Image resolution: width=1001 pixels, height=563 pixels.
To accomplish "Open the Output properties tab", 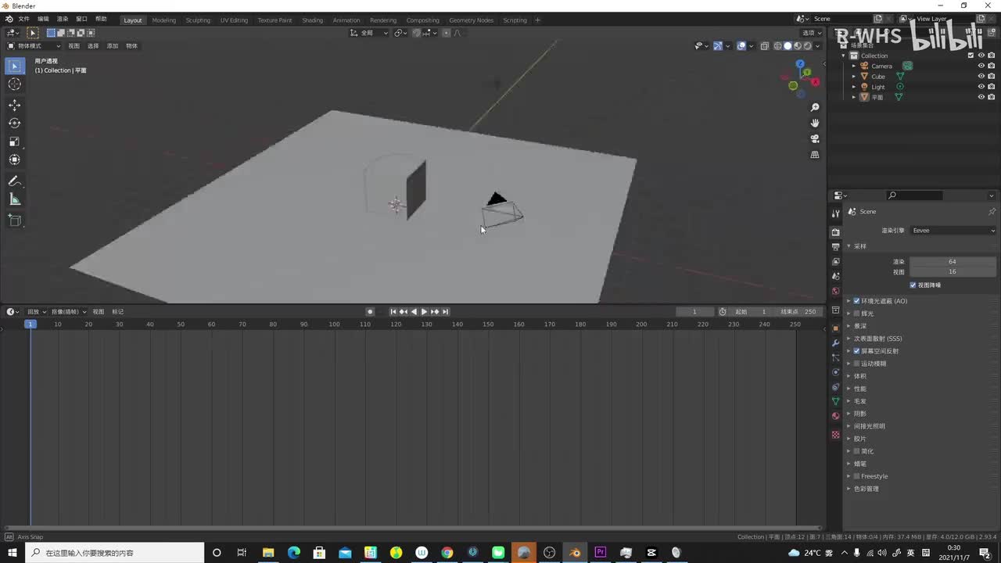I will pos(835,246).
